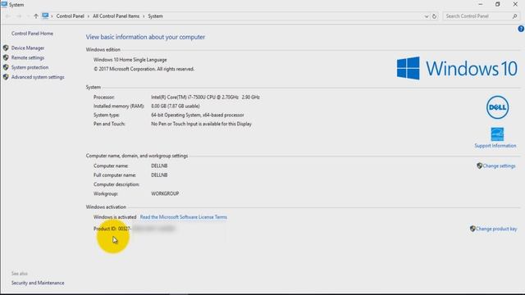525x295 pixels.
Task: Click No Pen or Touch Input text
Action: (x=201, y=124)
